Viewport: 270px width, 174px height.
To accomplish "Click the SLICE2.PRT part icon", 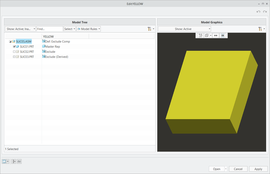I will [17, 52].
